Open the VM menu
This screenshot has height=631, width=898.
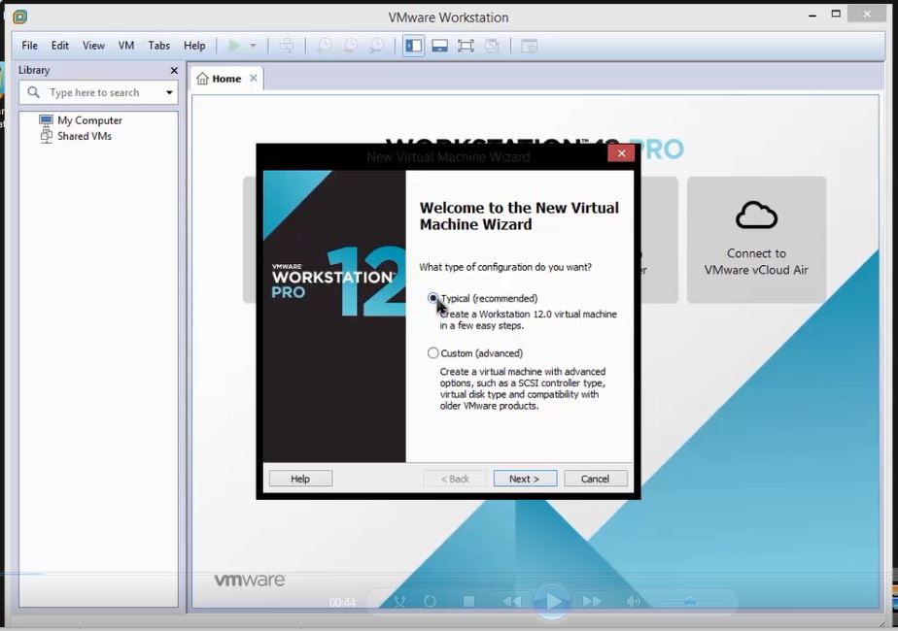click(x=125, y=45)
